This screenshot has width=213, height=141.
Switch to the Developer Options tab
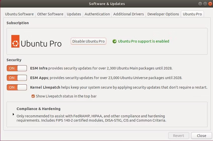163,14
